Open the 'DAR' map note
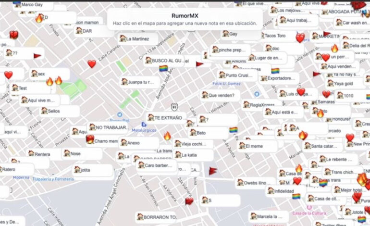The width and height of the screenshot is (370, 226). (x=94, y=31)
